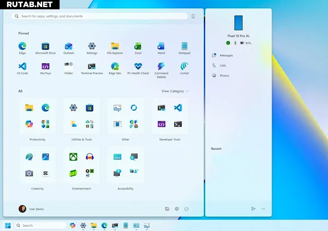Launch VS Code from pinned apps
Viewport: 328px width, 231px height.
[x=22, y=67]
